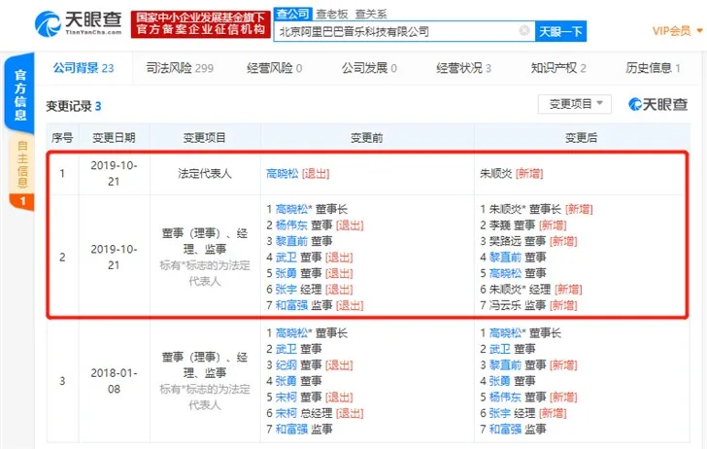Image resolution: width=707 pixels, height=449 pixels.
Task: Click 李颖 董事 [新增] entry
Action: [523, 225]
